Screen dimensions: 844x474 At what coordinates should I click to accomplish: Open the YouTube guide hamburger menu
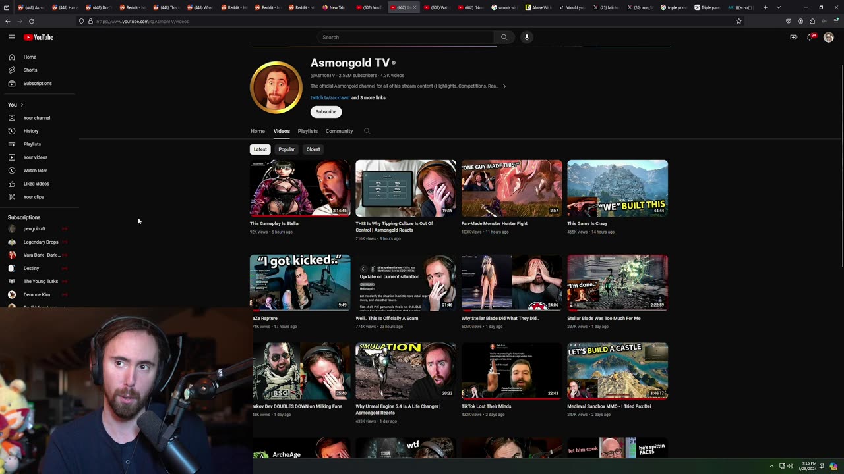click(12, 38)
